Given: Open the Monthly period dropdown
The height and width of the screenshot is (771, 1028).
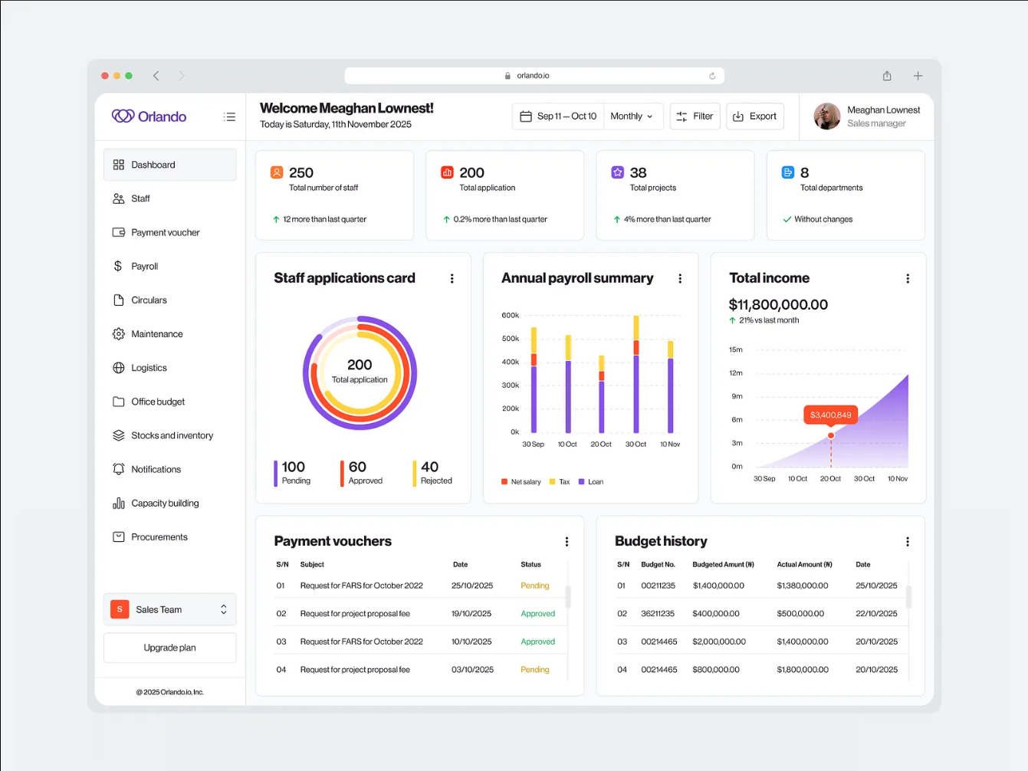Looking at the screenshot, I should point(632,116).
